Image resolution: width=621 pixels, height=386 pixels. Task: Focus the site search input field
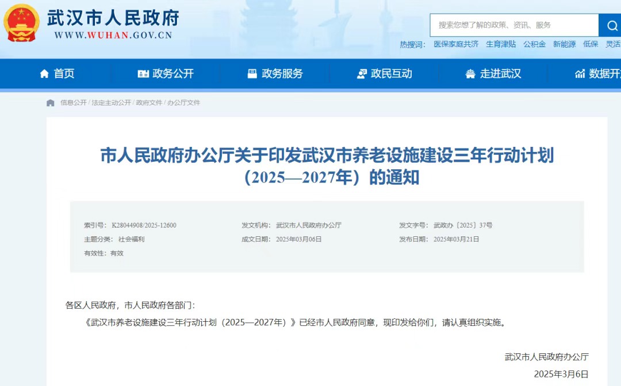(515, 25)
